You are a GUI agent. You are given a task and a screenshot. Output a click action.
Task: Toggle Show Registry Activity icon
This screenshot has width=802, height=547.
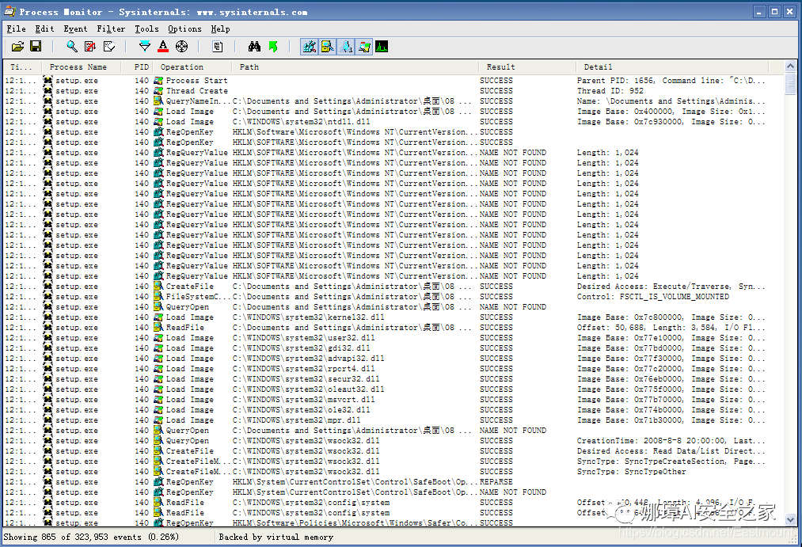click(x=309, y=47)
